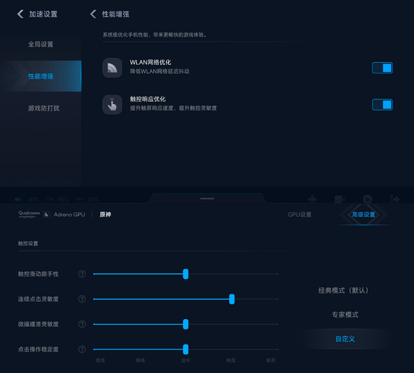
Task: Click the dimmed 20% GPU readout
Action: click(x=93, y=200)
